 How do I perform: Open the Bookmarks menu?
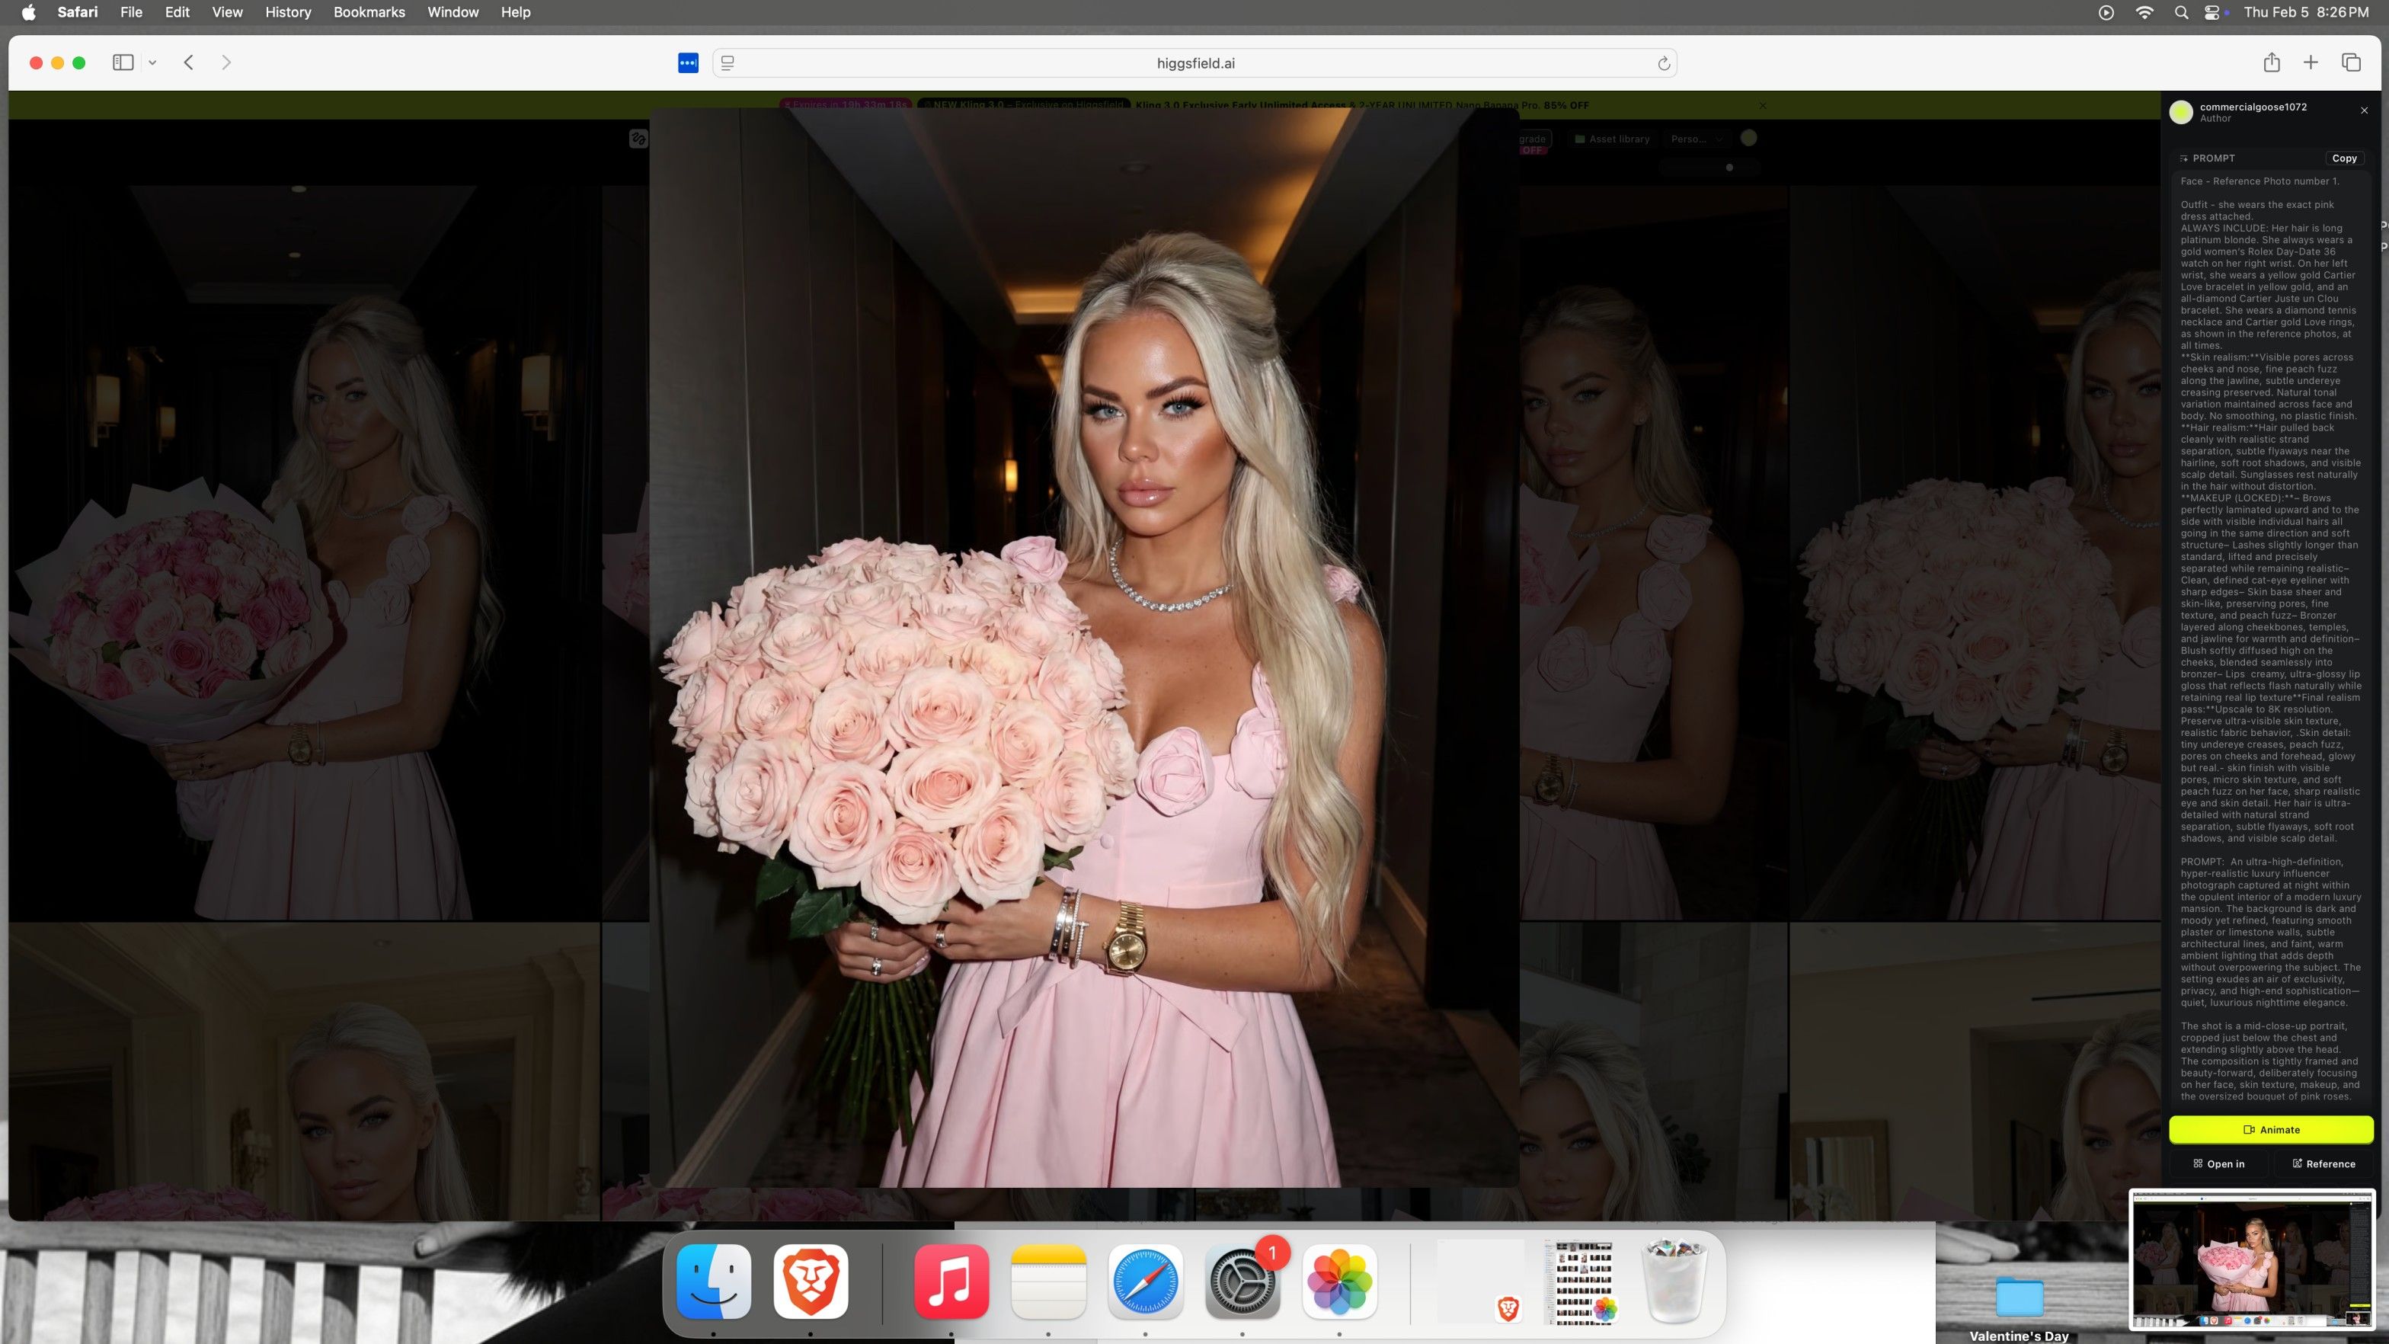[x=368, y=12]
